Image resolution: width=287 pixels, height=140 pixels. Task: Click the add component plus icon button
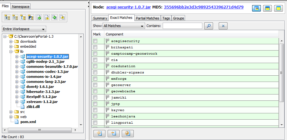click(x=99, y=133)
